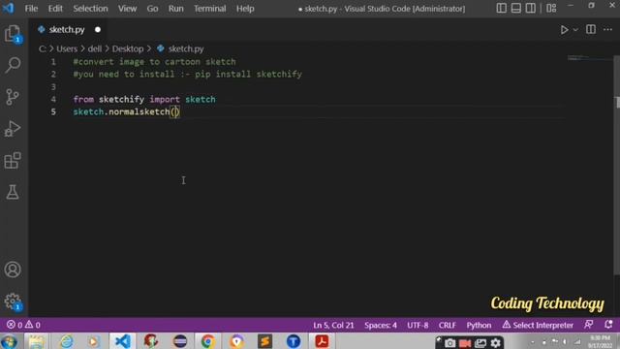Place cursor inside normalsketch parentheses
Screen dimensions: 620x349
click(x=175, y=112)
